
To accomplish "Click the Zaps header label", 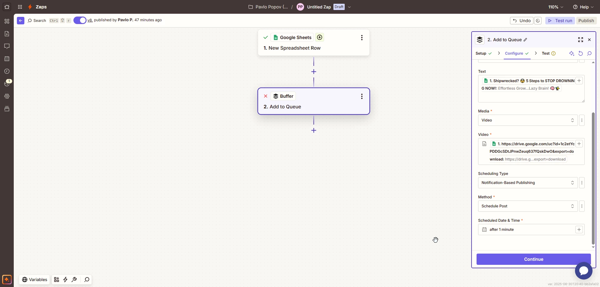I will click(x=41, y=7).
